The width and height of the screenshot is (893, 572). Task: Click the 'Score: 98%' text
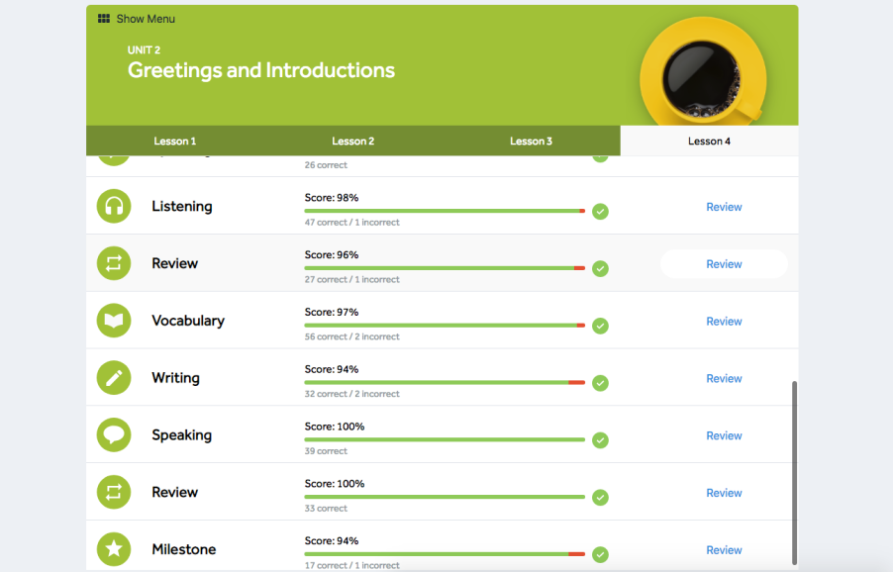[x=332, y=198]
